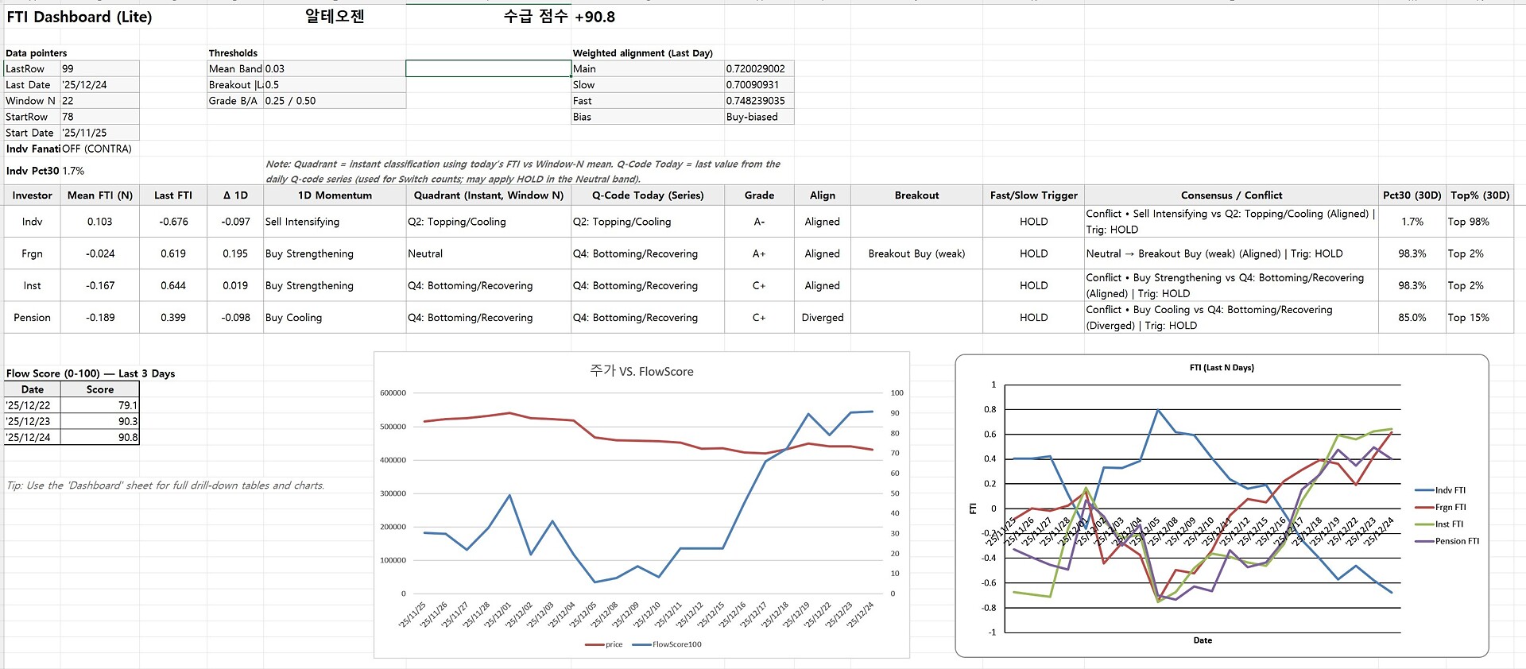Viewport: 1526px width, 669px height.
Task: Click the A+ grade cell for Frgn
Action: click(x=759, y=253)
